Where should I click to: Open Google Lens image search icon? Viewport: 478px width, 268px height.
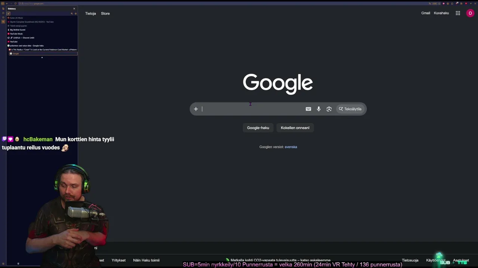click(329, 109)
